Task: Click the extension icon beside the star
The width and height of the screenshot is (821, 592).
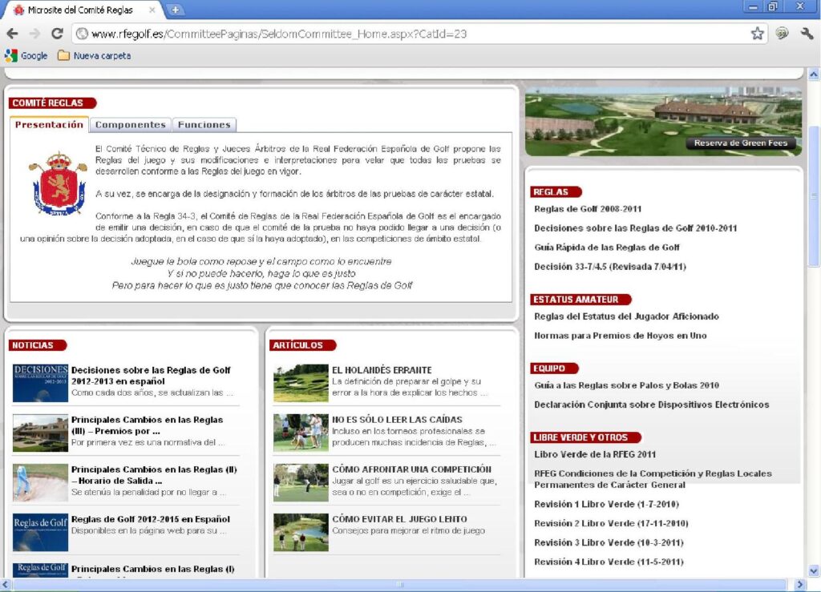Action: (x=782, y=34)
